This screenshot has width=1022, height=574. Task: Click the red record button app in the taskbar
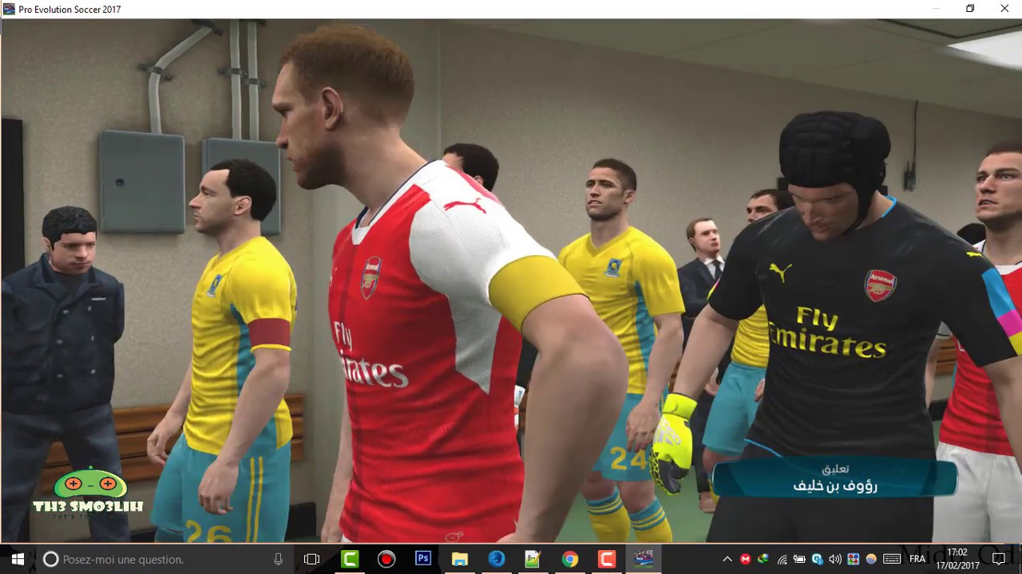(x=386, y=560)
